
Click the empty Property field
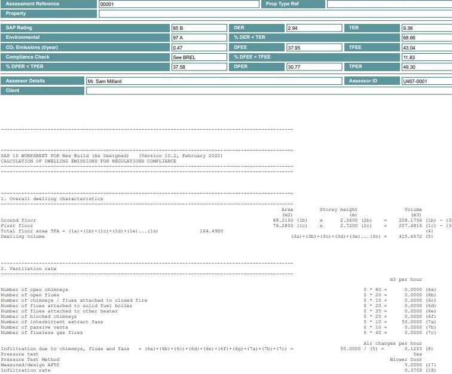tap(275, 14)
